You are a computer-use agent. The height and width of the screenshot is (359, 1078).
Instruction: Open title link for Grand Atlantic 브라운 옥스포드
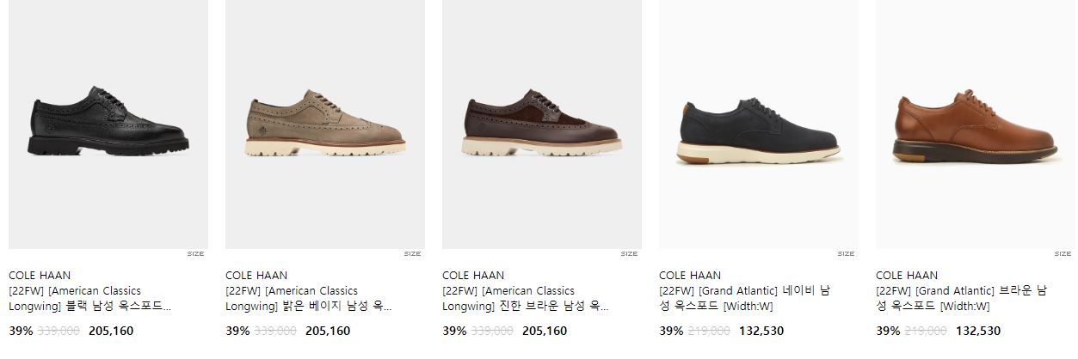pyautogui.click(x=961, y=298)
